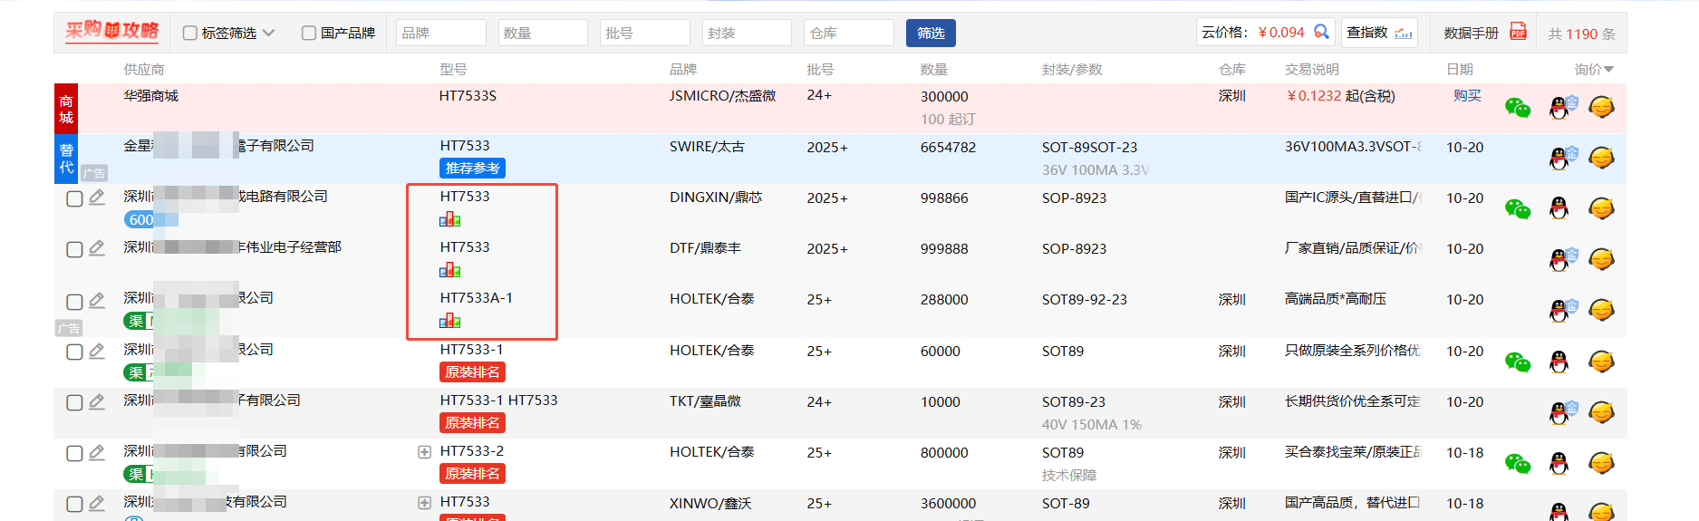Open the 数据手册 PDF icon
1699x521 pixels.
(x=1518, y=33)
